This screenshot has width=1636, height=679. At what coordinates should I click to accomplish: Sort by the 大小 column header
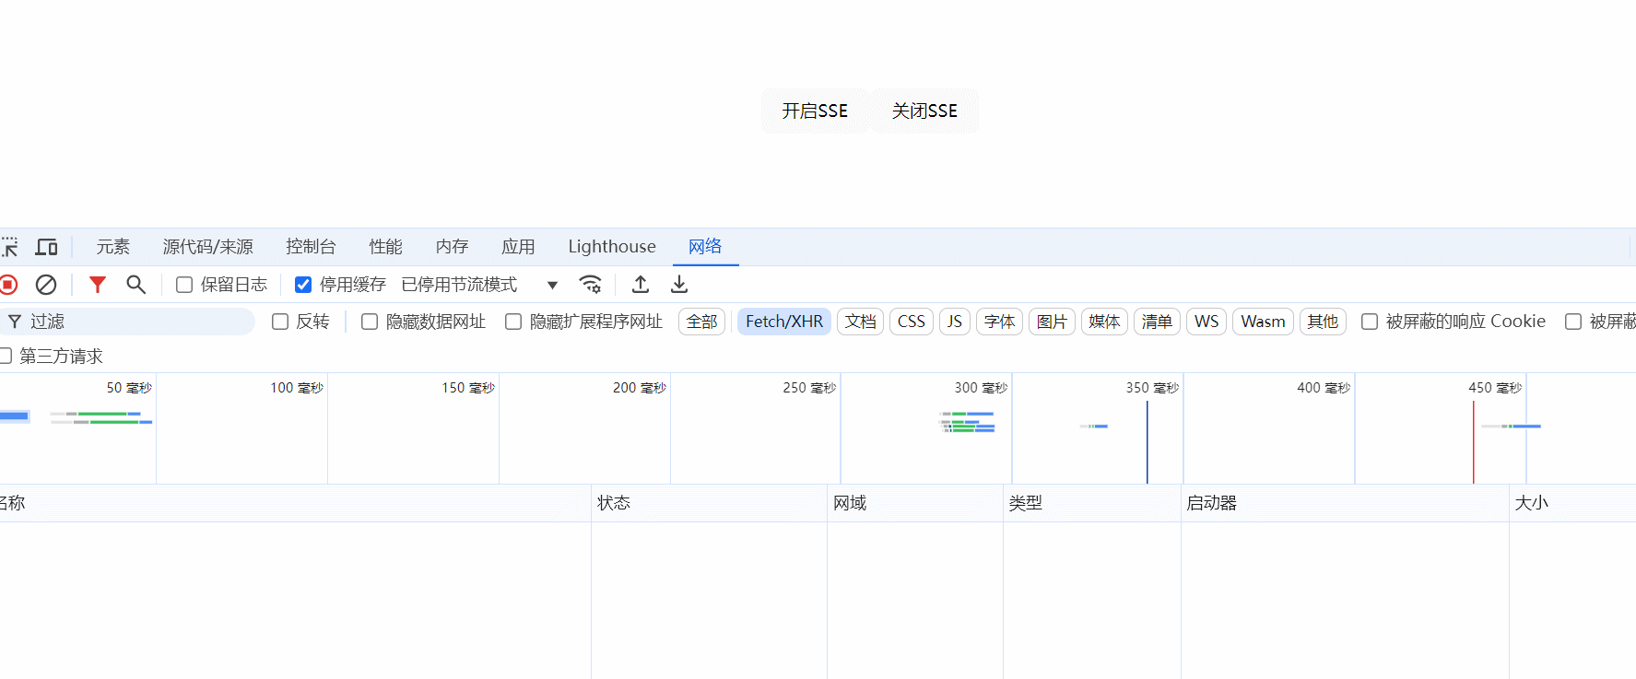(1572, 503)
